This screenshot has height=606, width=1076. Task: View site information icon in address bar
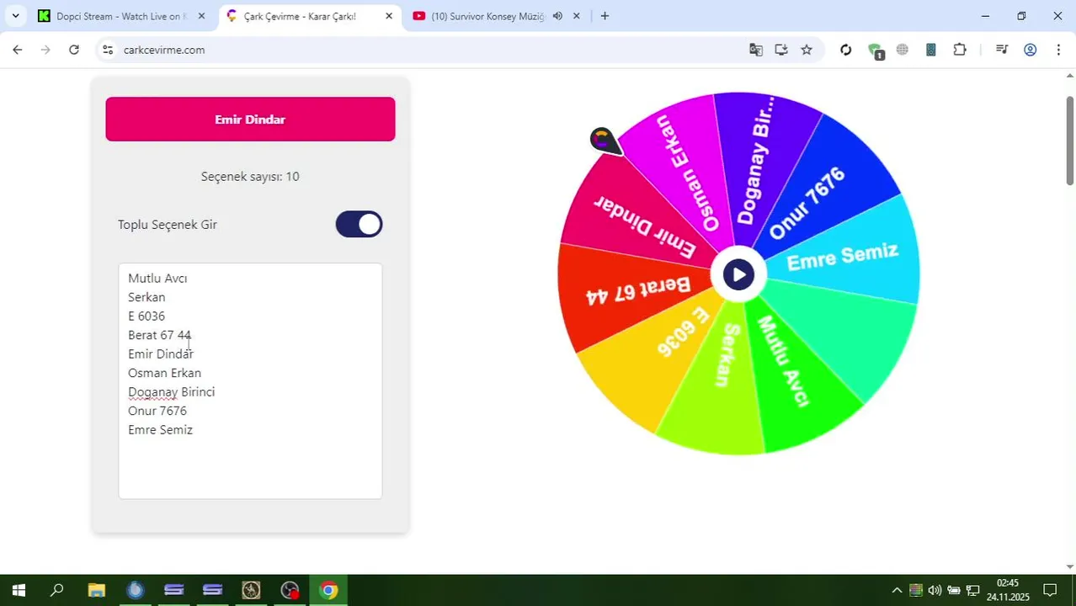[107, 50]
